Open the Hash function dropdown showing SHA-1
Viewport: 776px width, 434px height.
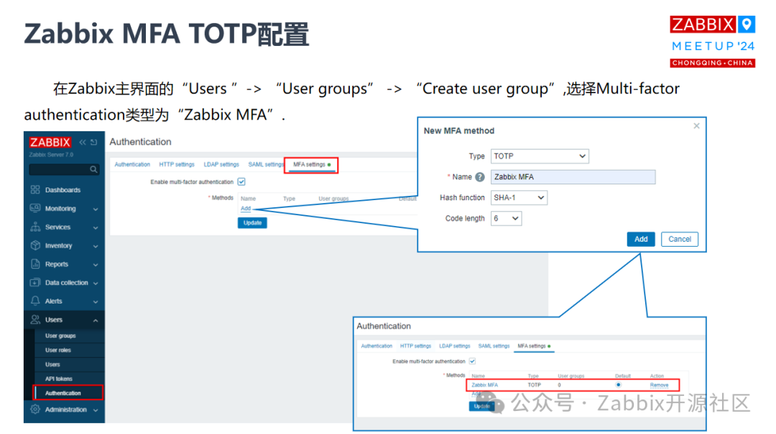(x=519, y=198)
